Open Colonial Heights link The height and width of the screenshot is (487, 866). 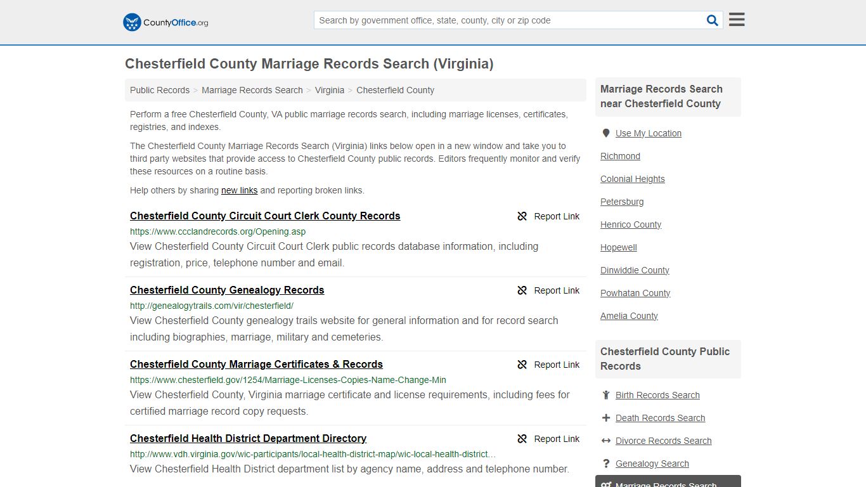click(633, 179)
